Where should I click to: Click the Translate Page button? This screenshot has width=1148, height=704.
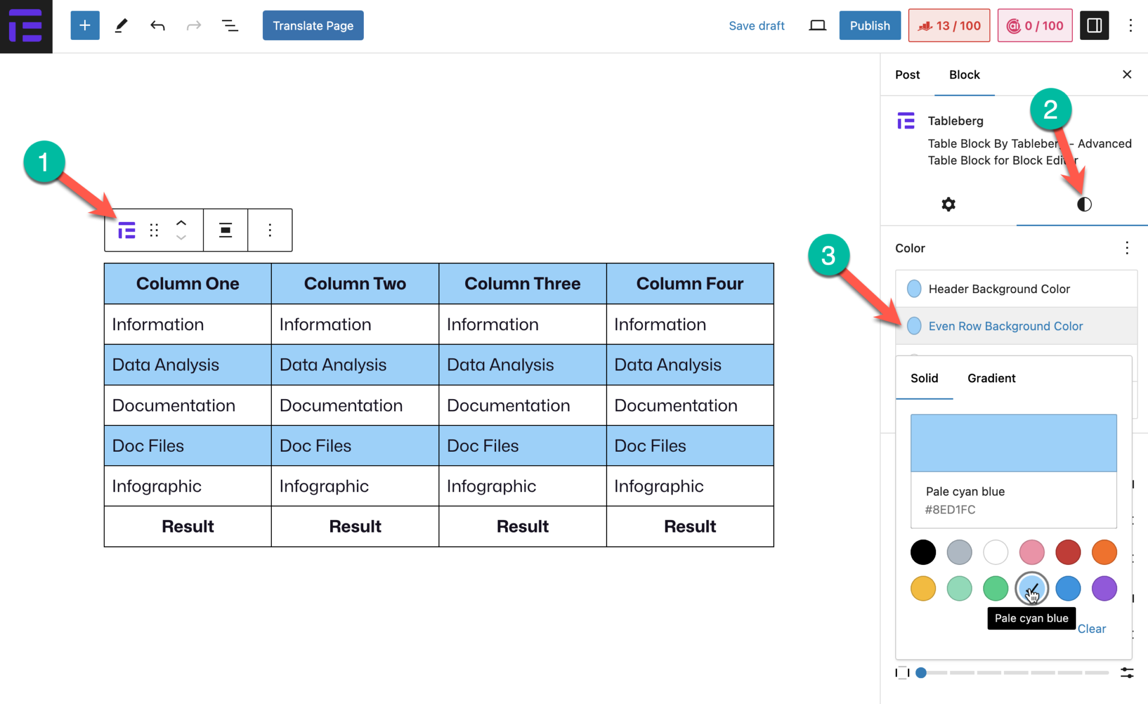(313, 26)
